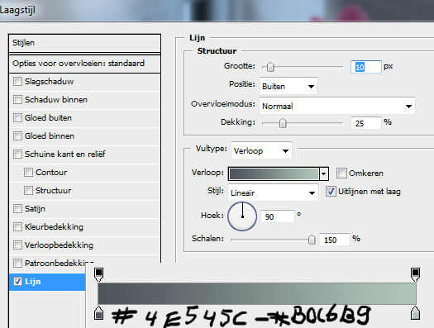Screen dimensions: 434x328
Task: Select the right opacity stop above gradient
Action: click(415, 274)
